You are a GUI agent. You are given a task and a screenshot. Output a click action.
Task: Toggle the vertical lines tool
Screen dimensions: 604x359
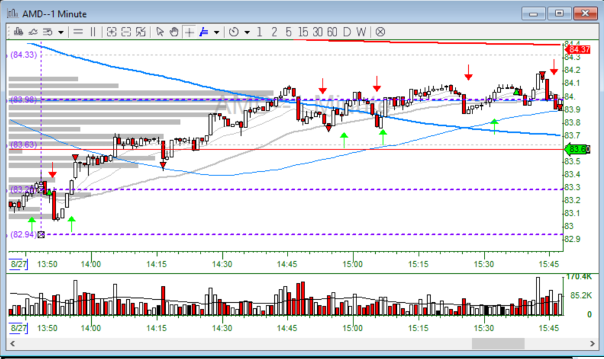[x=93, y=32]
